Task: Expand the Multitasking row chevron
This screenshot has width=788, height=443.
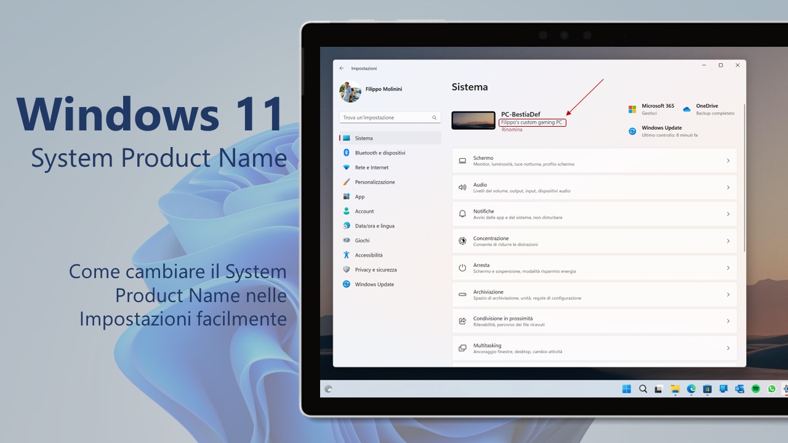Action: point(728,348)
